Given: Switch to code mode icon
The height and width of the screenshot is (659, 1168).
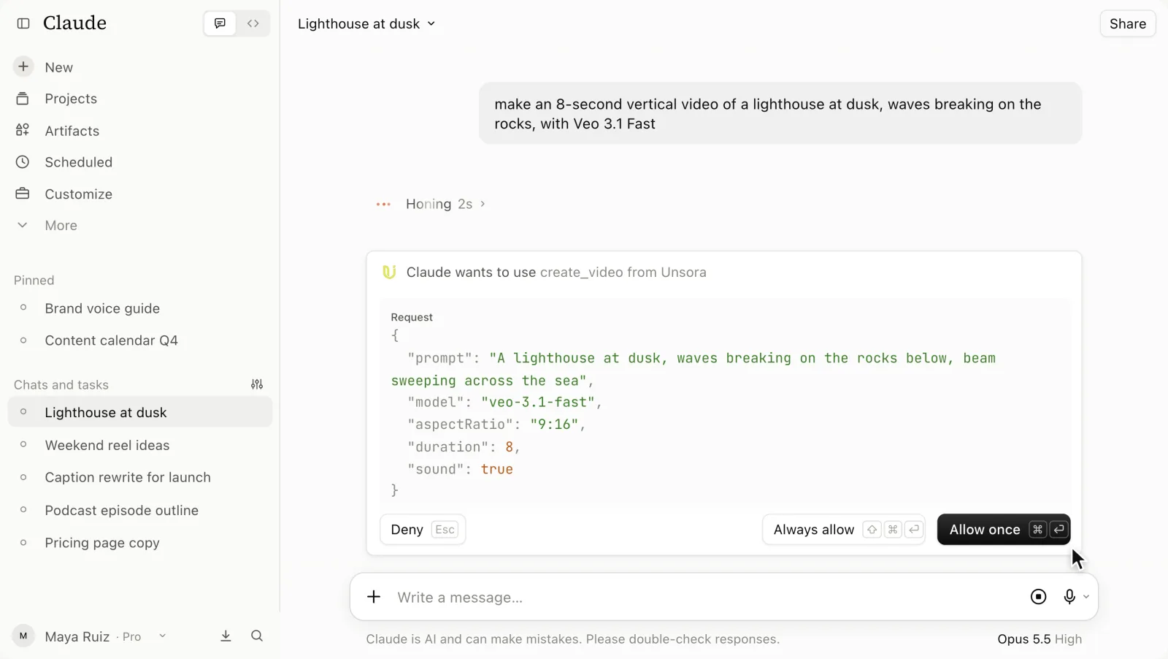Looking at the screenshot, I should pos(253,23).
